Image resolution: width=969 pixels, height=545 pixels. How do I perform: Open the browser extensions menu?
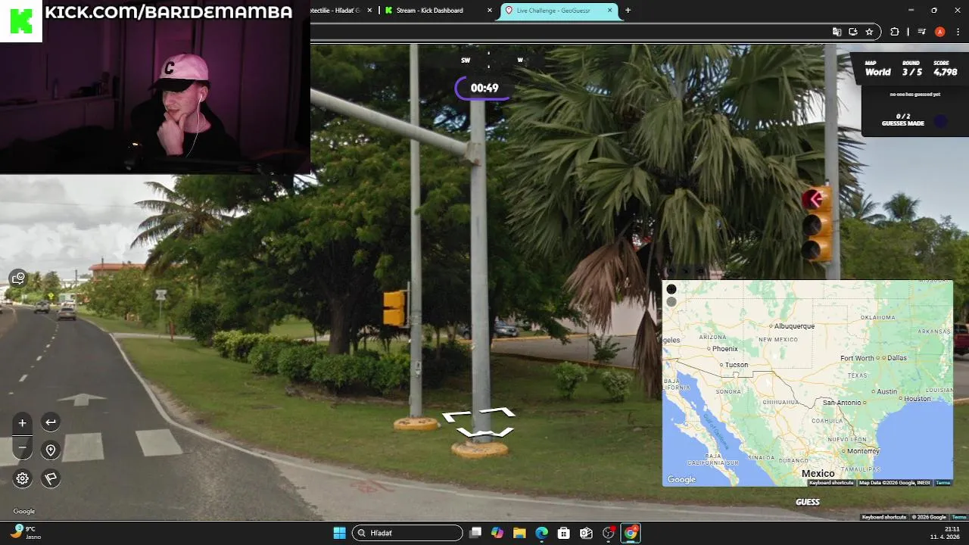(x=895, y=32)
